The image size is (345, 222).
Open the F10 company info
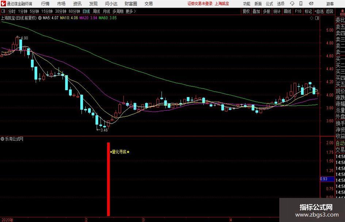pos(298,11)
